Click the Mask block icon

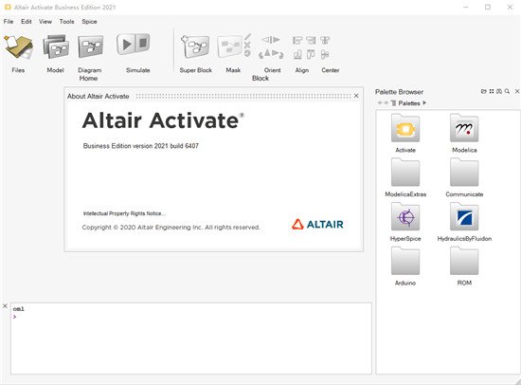(229, 46)
